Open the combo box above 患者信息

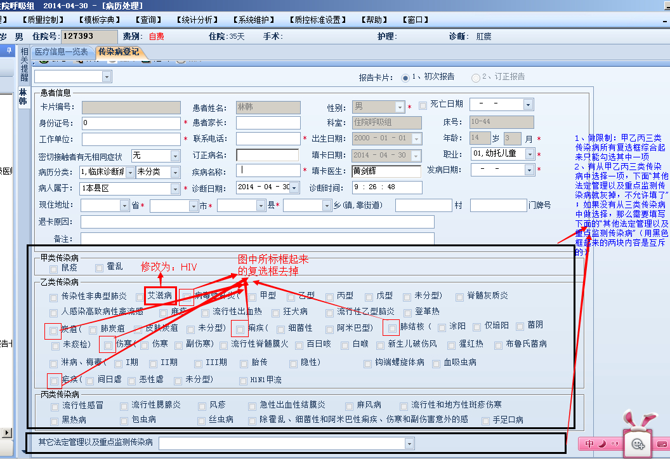[x=107, y=77]
